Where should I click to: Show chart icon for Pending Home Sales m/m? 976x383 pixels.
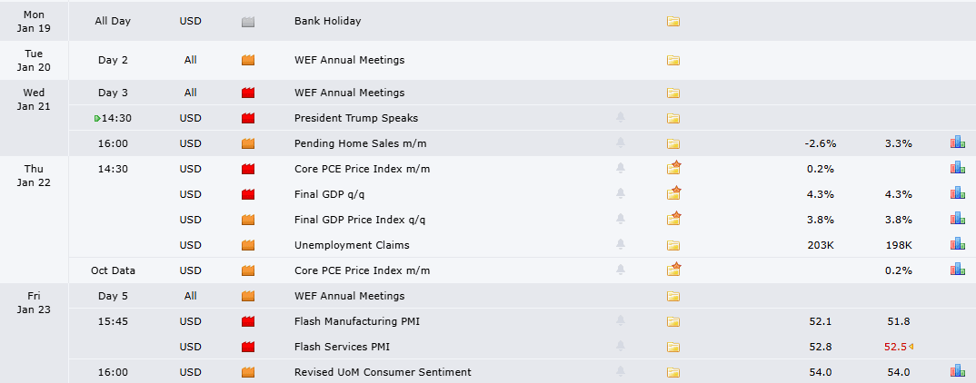tap(957, 143)
